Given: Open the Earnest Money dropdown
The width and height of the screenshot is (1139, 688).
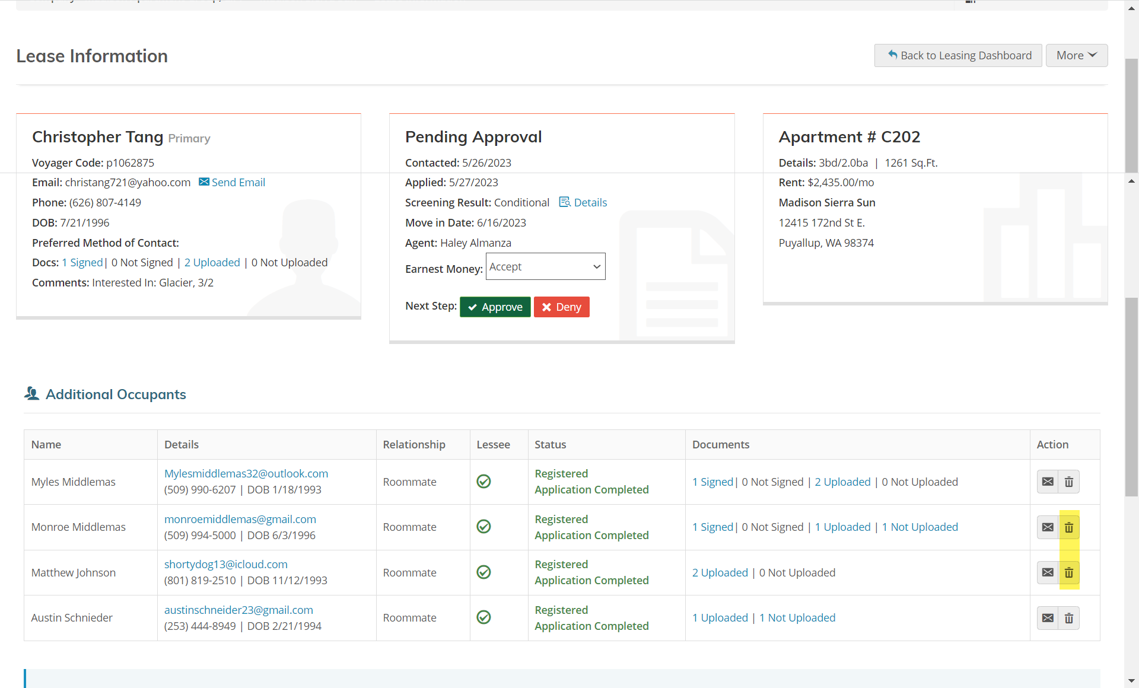Looking at the screenshot, I should click(545, 267).
